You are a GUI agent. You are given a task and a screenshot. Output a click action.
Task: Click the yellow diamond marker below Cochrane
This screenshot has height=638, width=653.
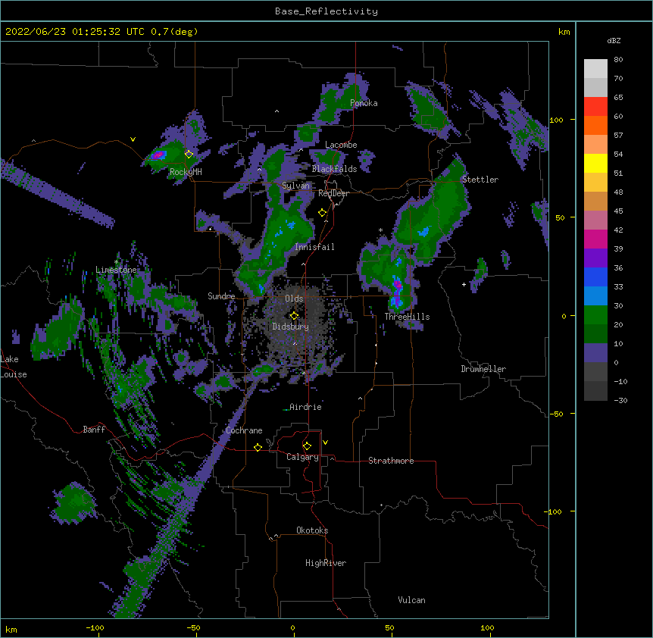coord(258,447)
